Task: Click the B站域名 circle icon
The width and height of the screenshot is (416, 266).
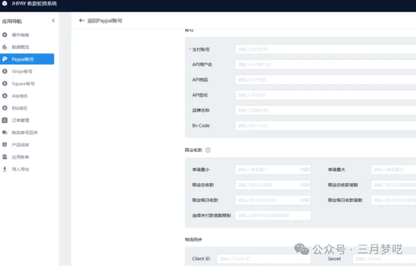Action: pyautogui.click(x=4, y=108)
